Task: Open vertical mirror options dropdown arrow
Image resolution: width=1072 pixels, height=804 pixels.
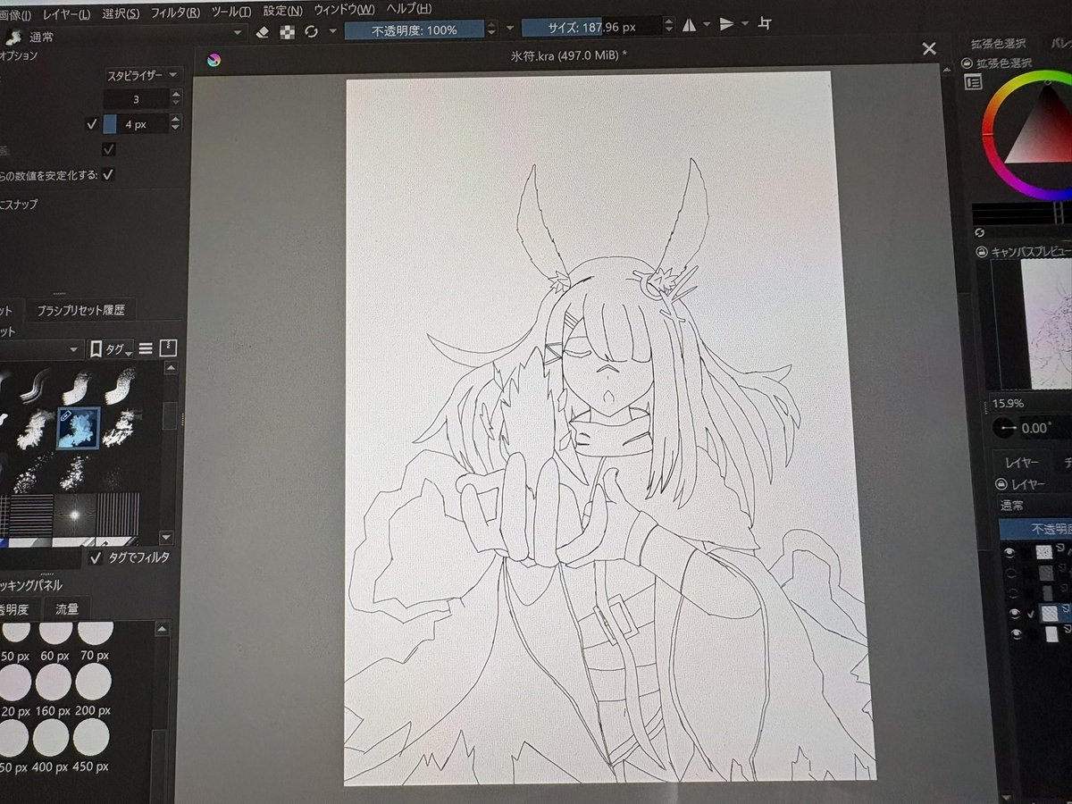Action: [x=745, y=24]
